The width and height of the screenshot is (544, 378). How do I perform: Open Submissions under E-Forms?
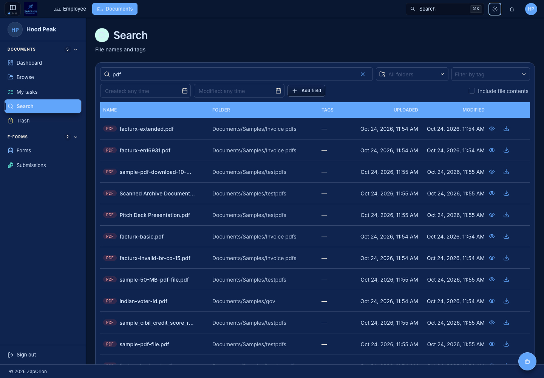pos(43,165)
